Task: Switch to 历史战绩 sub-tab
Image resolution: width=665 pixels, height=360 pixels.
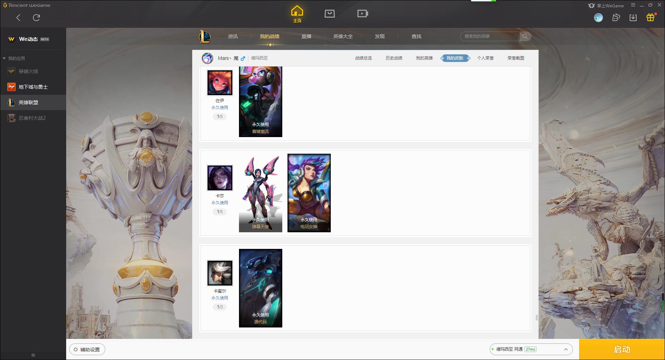Action: click(x=394, y=58)
